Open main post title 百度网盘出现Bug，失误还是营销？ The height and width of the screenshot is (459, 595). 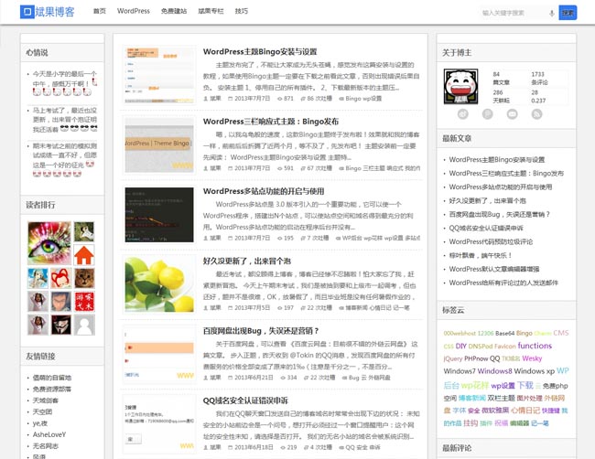coord(261,331)
